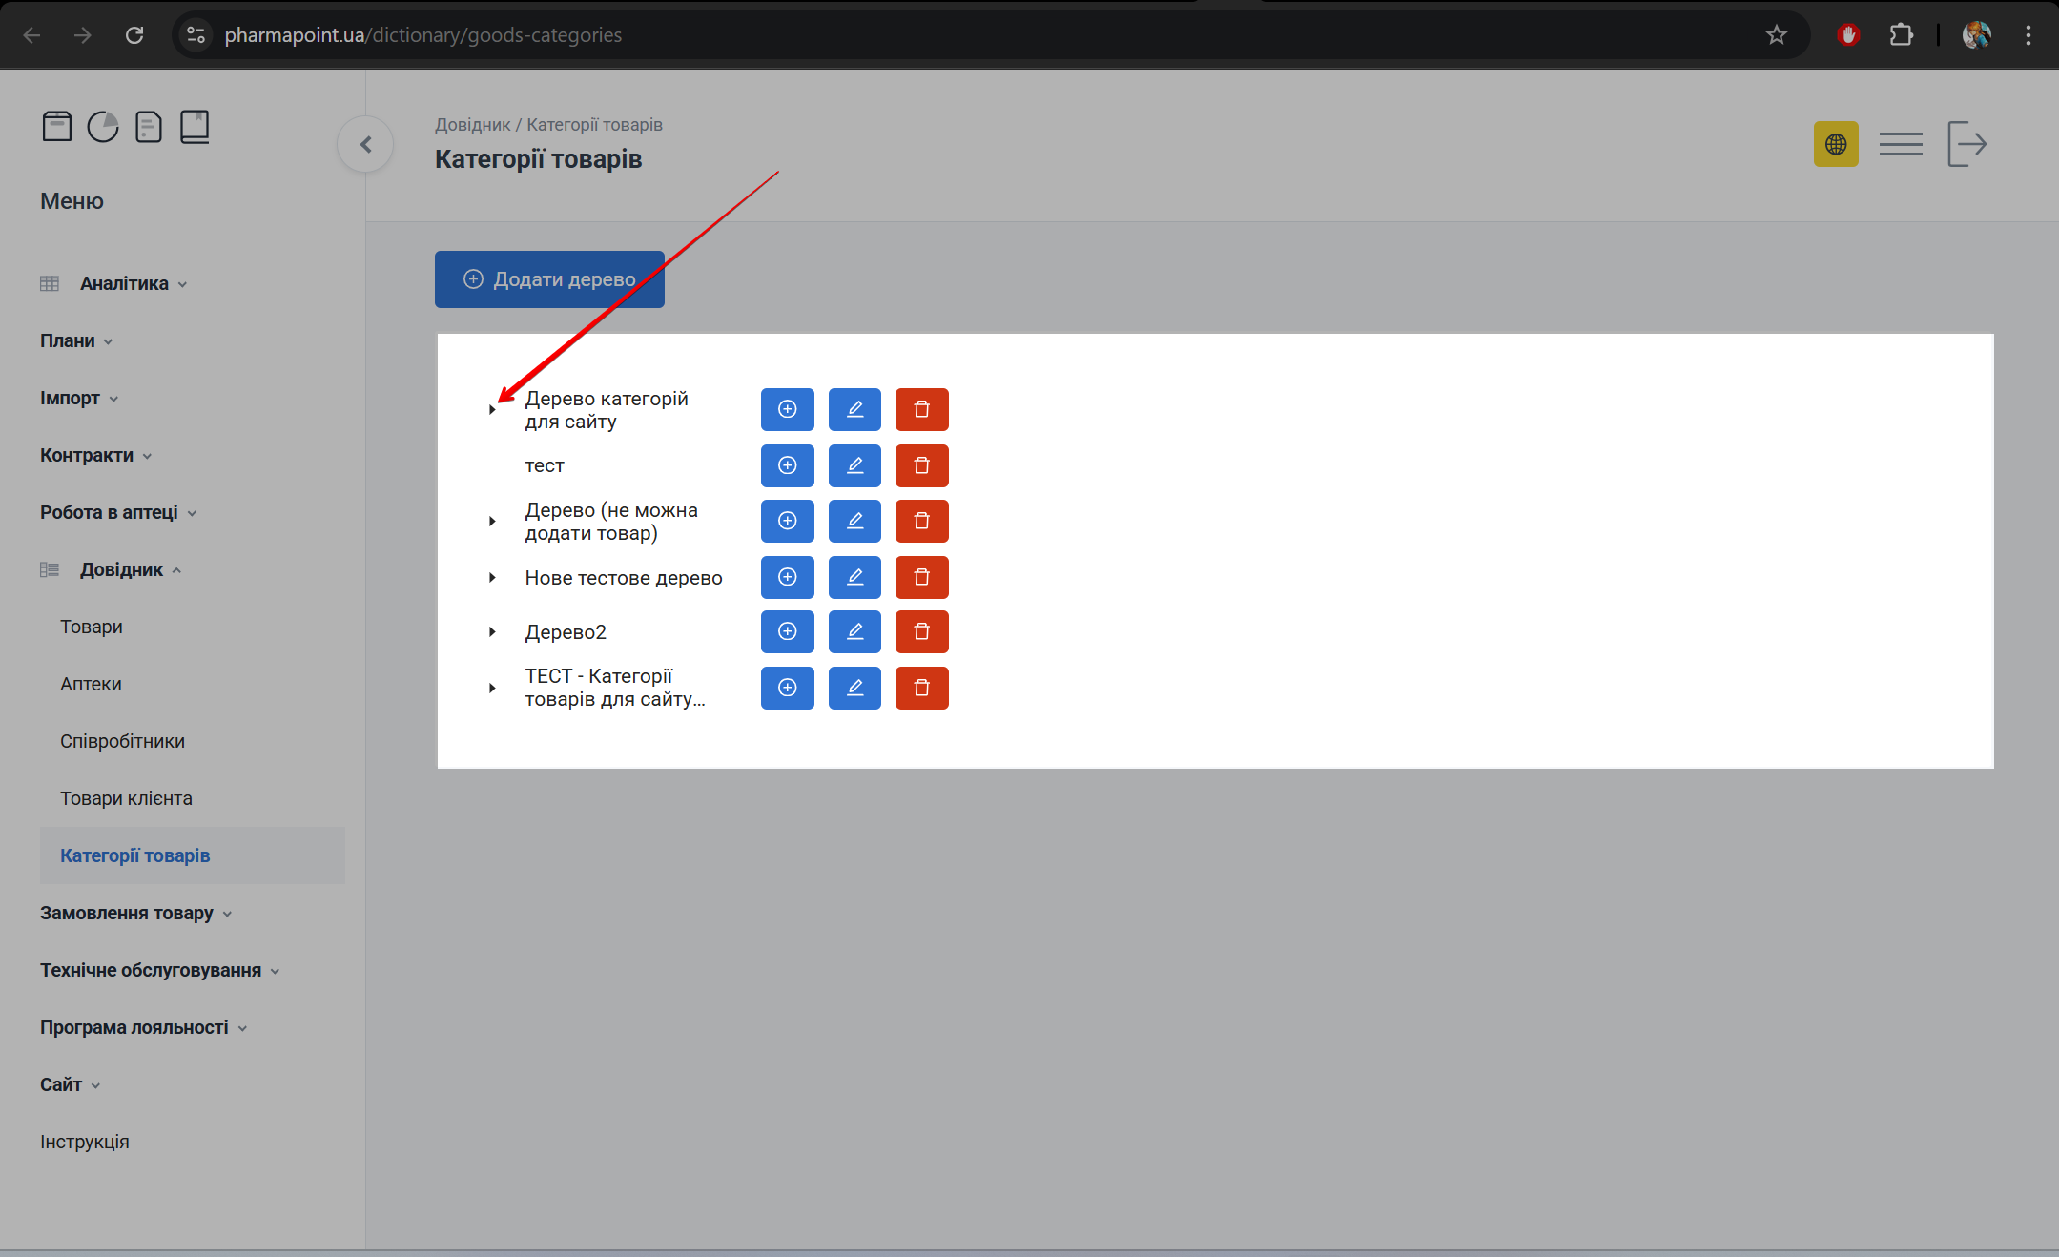Open the 'Товари' menu item

92,627
